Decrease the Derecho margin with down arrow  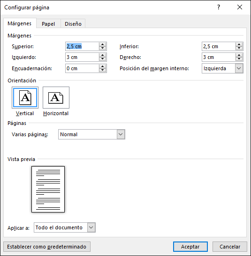(x=239, y=59)
